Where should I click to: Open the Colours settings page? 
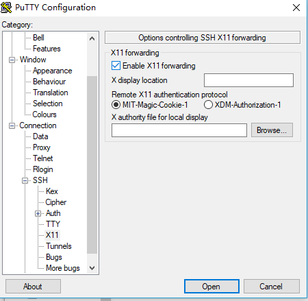pyautogui.click(x=44, y=115)
